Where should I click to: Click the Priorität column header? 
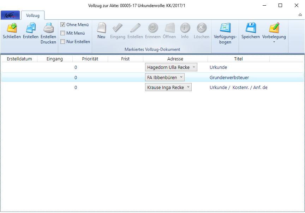pyautogui.click(x=90, y=59)
